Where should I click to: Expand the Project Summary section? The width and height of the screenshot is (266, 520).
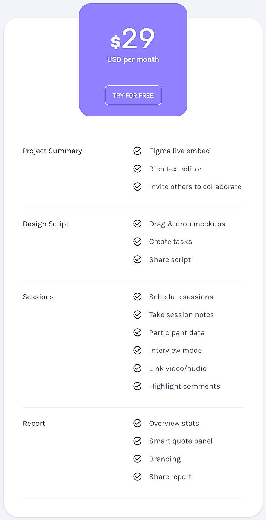point(52,151)
